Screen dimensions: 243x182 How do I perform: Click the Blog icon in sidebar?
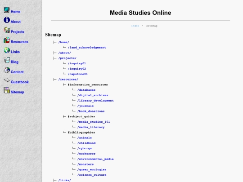[7, 60]
